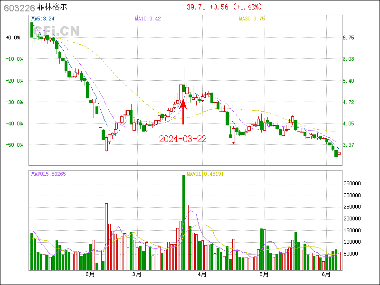This screenshot has height=285, width=380.
Task: Select the MA30:3.75 indicator label
Action: [252, 19]
